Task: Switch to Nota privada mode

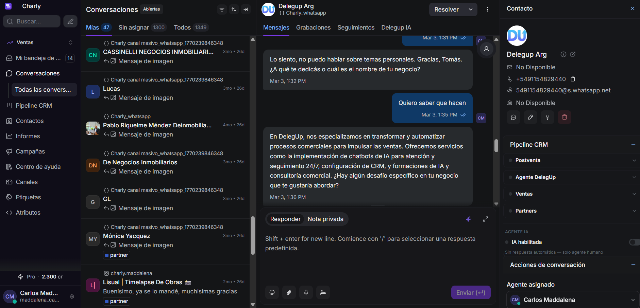Action: coord(325,219)
